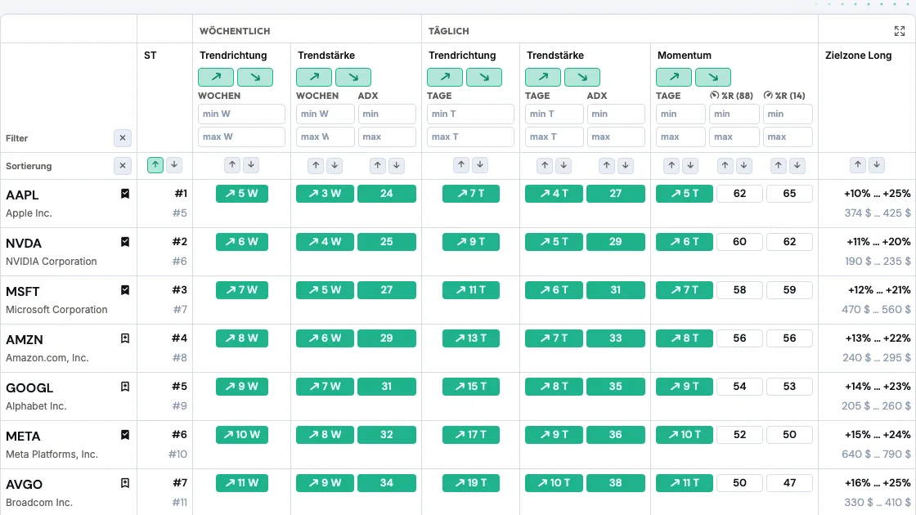
Task: Click MSFT price range 470 $ ... 560 $
Action: pos(876,310)
